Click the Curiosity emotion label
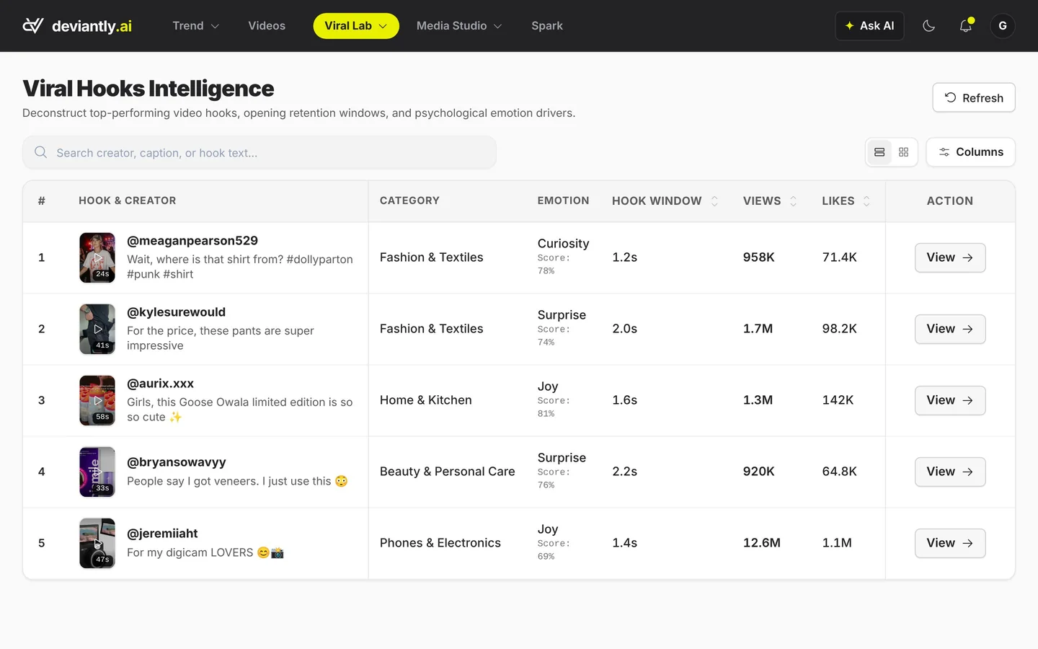Viewport: 1038px width, 649px height. click(x=563, y=244)
